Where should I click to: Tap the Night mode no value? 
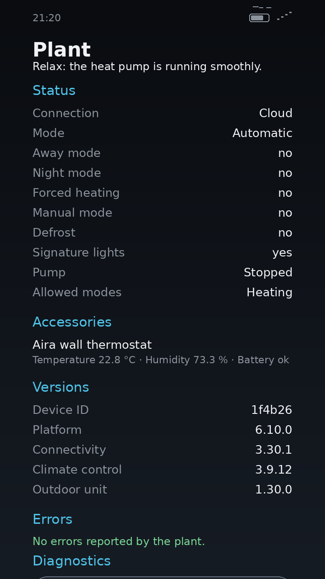point(285,173)
